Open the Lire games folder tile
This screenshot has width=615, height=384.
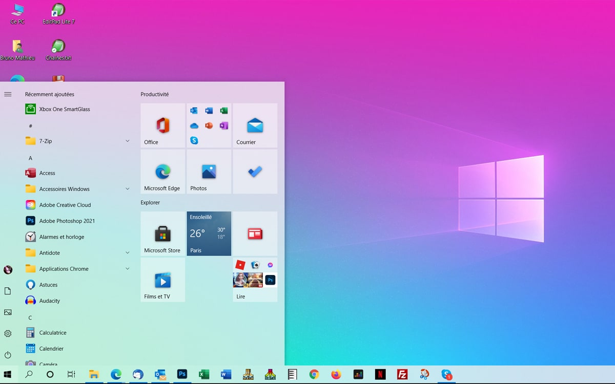[x=255, y=280]
